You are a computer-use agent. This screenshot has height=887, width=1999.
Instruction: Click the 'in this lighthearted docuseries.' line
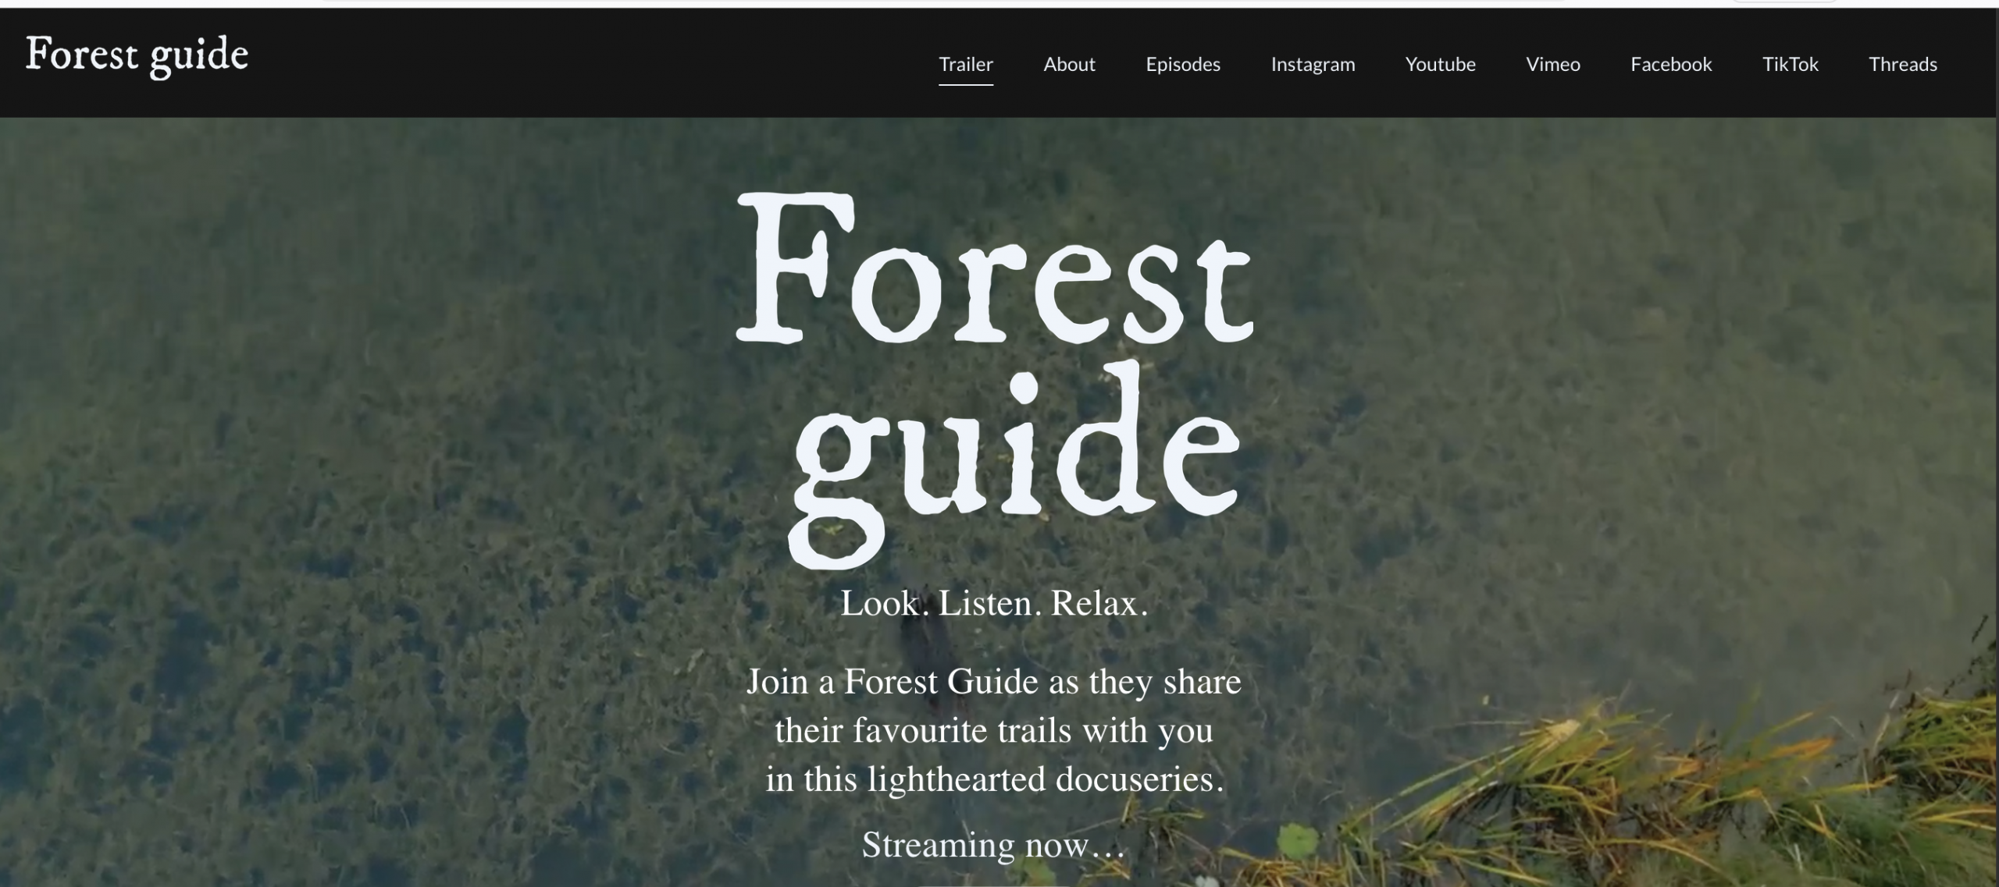point(993,779)
